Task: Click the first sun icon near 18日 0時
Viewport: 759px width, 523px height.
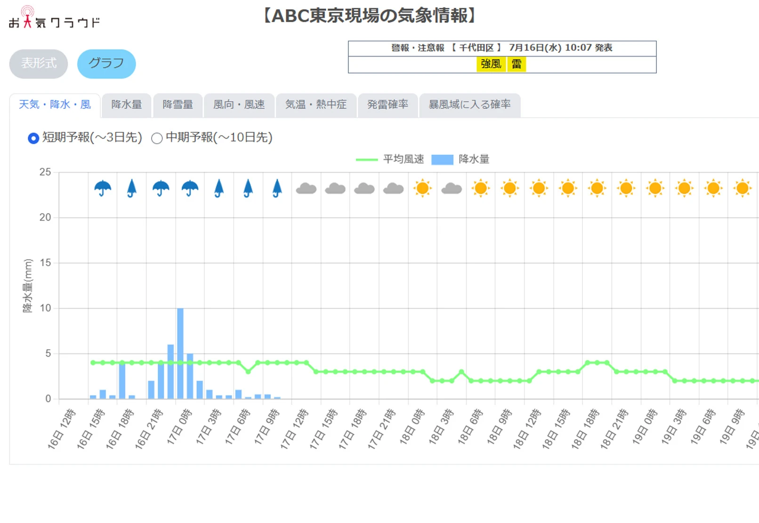Action: [422, 188]
